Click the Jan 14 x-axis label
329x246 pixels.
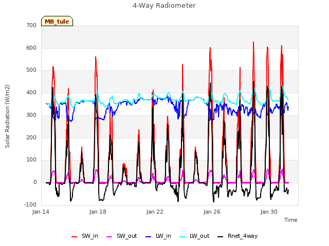tap(41, 212)
